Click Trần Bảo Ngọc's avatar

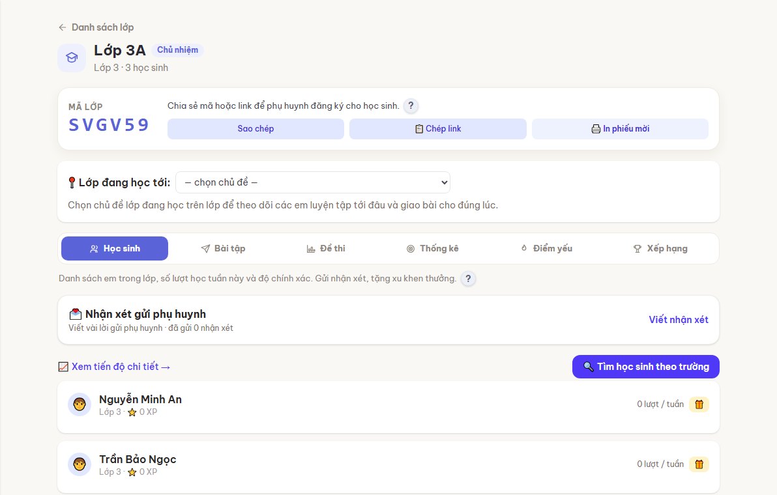click(x=80, y=464)
